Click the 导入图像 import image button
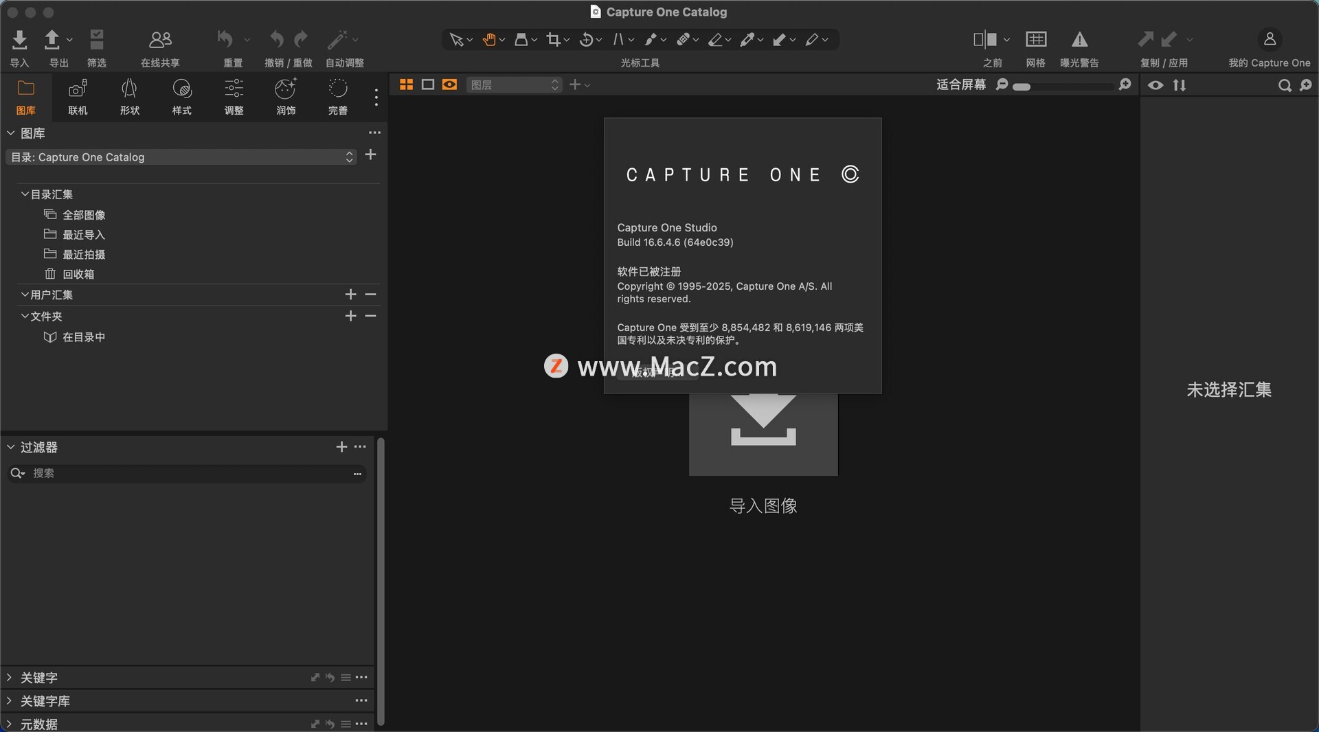The height and width of the screenshot is (732, 1319). point(763,434)
